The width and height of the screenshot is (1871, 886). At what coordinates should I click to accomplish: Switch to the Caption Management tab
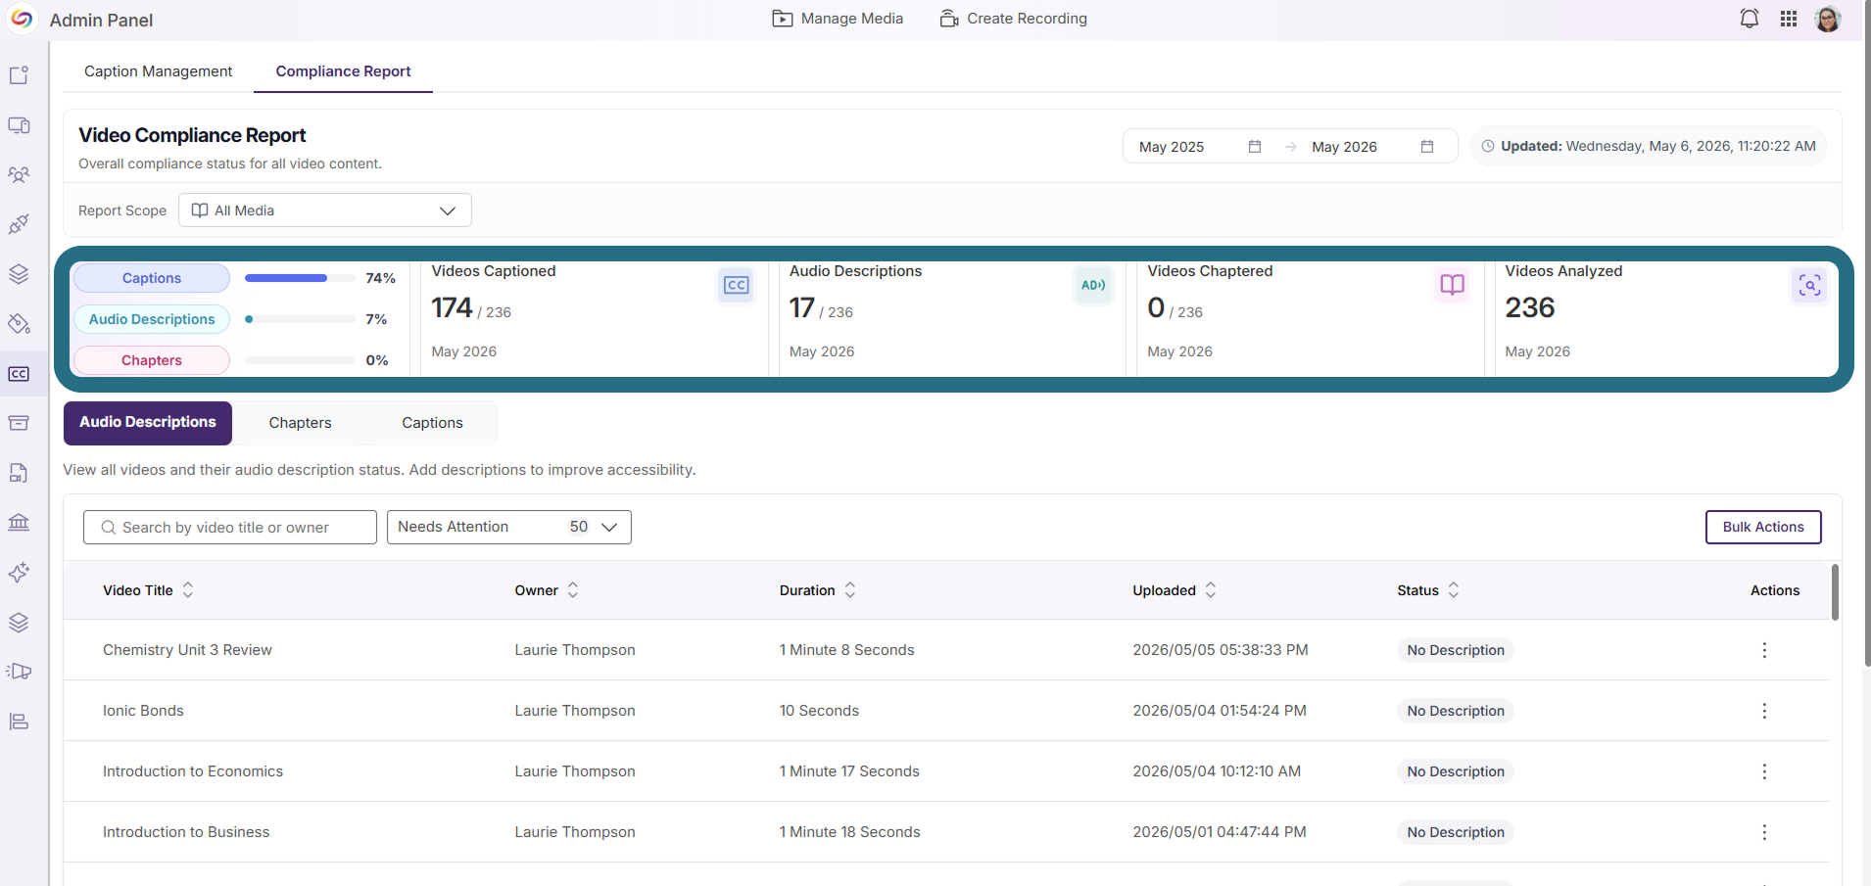[x=159, y=71]
